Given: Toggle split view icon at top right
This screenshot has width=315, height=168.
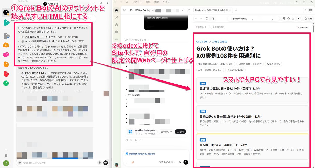Looking at the screenshot, I should (311, 10).
